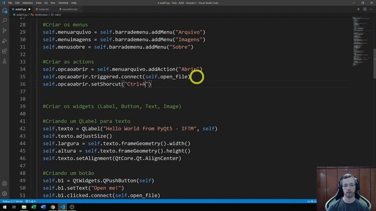Open the Testing flask view
This screenshot has width=376, height=211.
click(5, 61)
